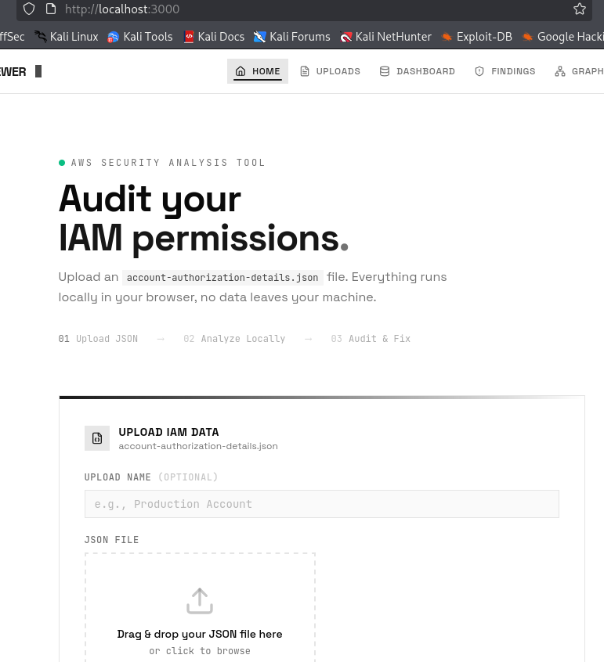Switch to the FINDINGS nav tab
Viewport: 604px width, 662px height.
point(505,71)
